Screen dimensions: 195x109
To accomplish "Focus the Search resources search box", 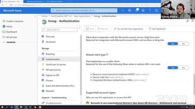I will pos(84,11).
